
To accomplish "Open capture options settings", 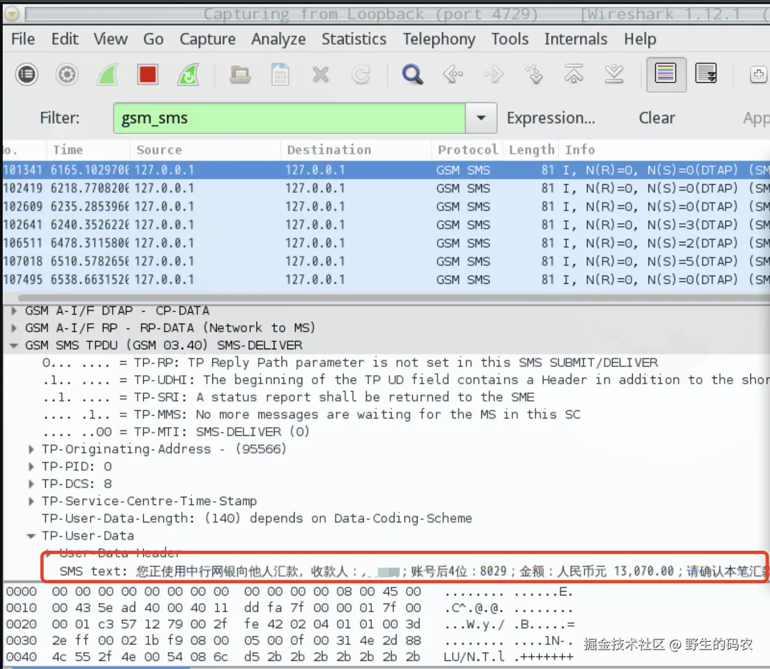I will [66, 75].
